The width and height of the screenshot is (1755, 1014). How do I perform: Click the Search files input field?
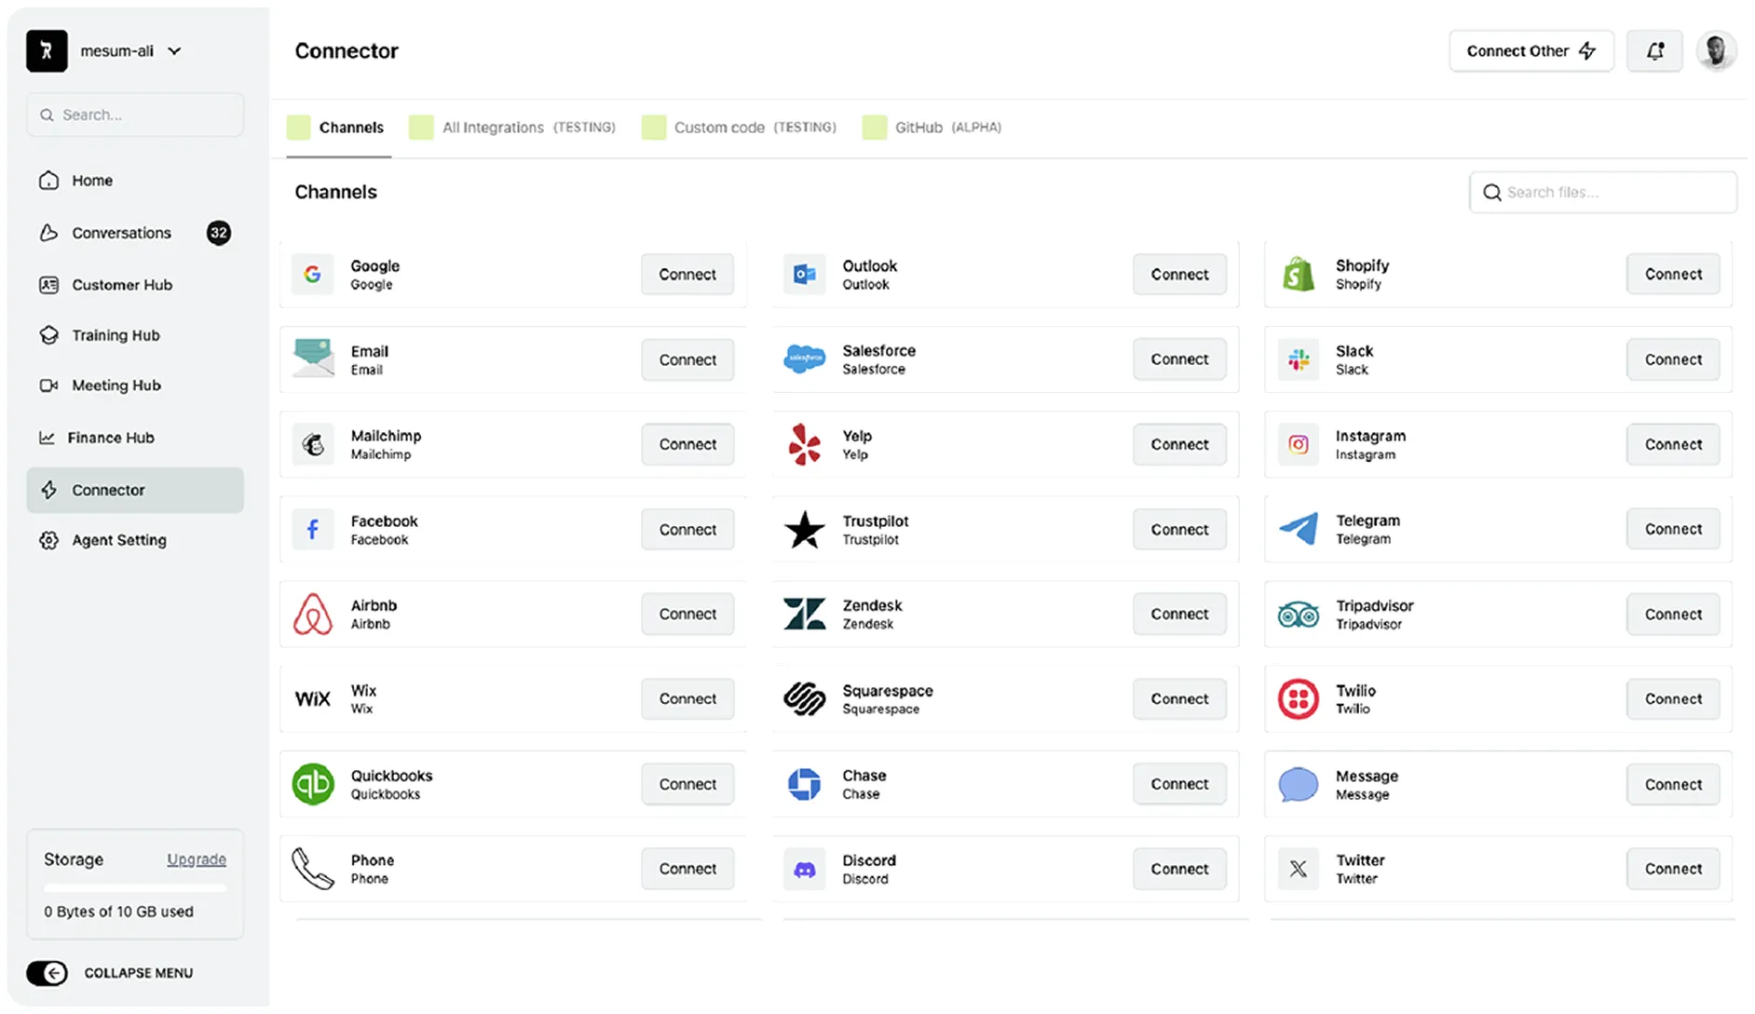click(1602, 192)
